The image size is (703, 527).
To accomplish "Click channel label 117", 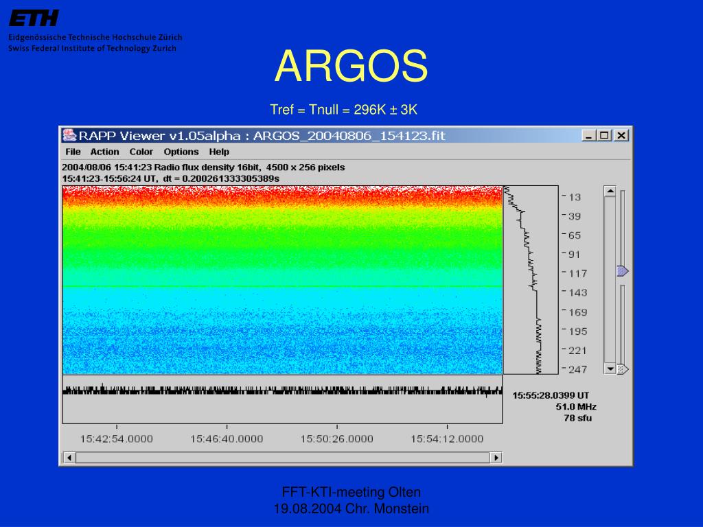I will click(x=577, y=274).
